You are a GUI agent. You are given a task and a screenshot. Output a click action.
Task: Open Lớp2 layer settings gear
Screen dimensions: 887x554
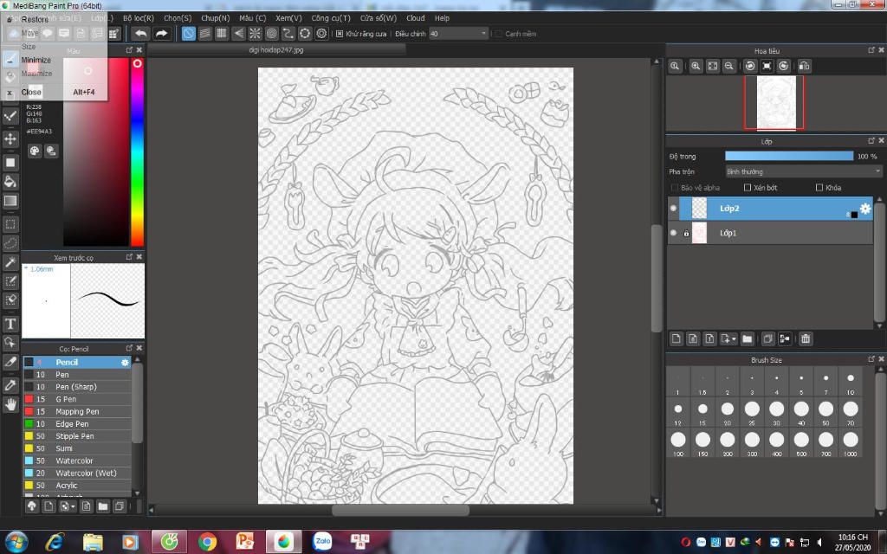click(865, 208)
